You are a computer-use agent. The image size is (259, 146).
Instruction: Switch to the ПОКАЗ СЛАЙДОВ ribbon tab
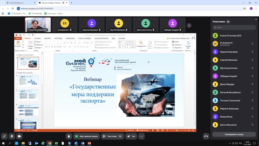coord(85,38)
